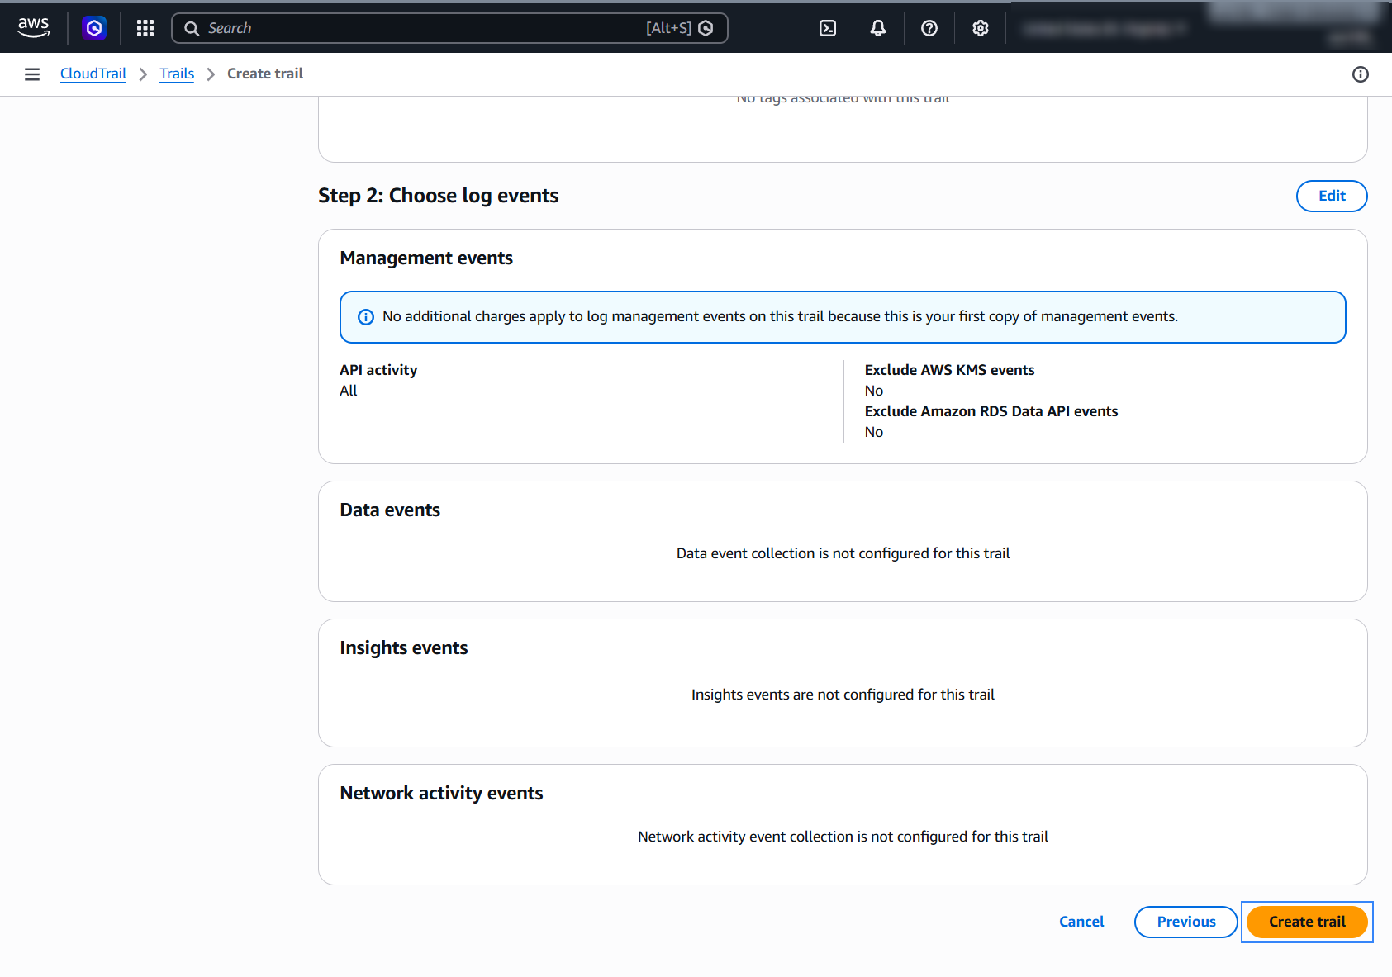
Task: Click the 'No additional charges apply' message text
Action: 780,316
